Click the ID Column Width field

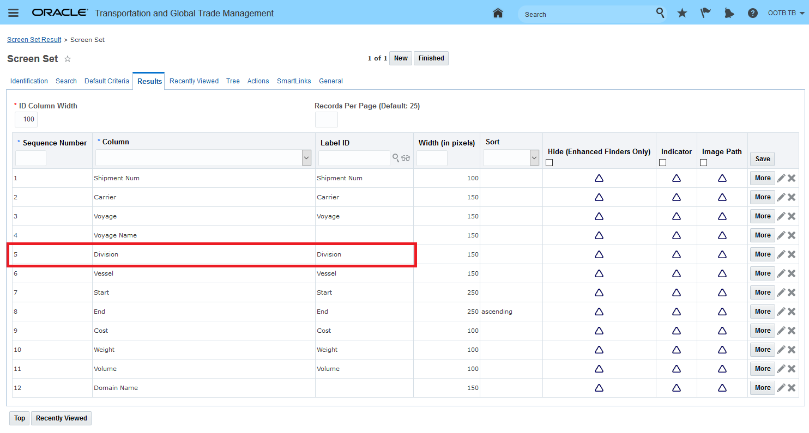26,119
